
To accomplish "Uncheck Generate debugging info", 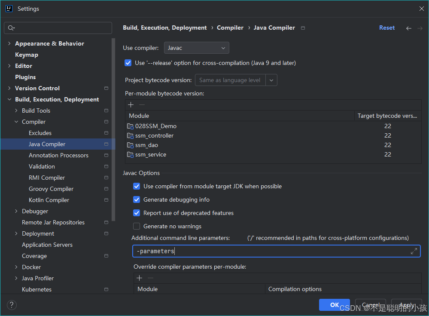I will 137,199.
